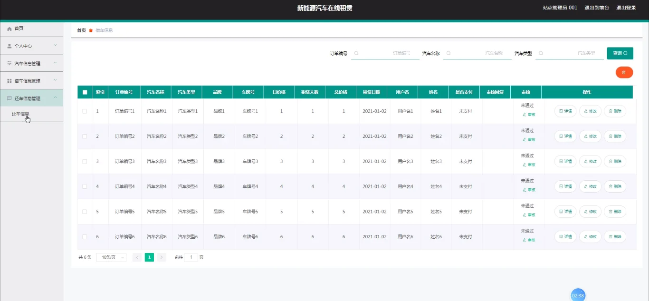Click the sliders icon beside 汽车信息管理
649x301 pixels.
[x=9, y=63]
